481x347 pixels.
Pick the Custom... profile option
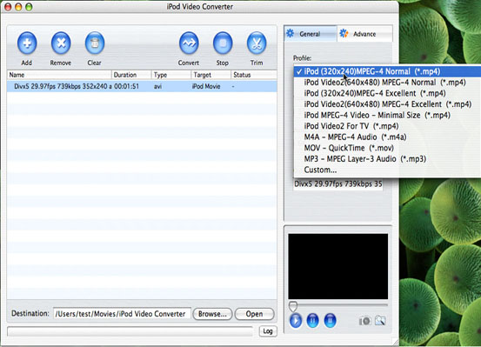coord(387,170)
